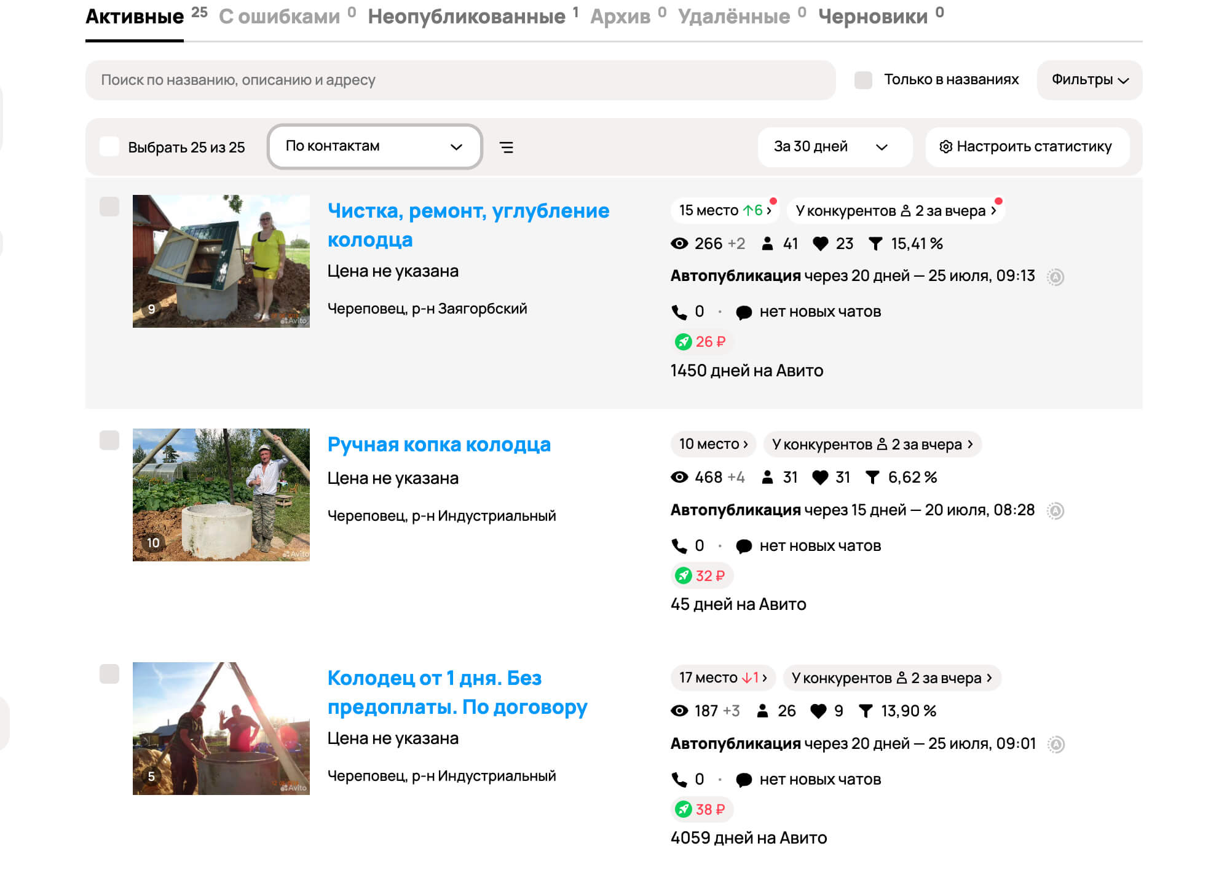The image size is (1219, 878).
Task: Open the Неопубликованные tab
Action: click(x=467, y=17)
